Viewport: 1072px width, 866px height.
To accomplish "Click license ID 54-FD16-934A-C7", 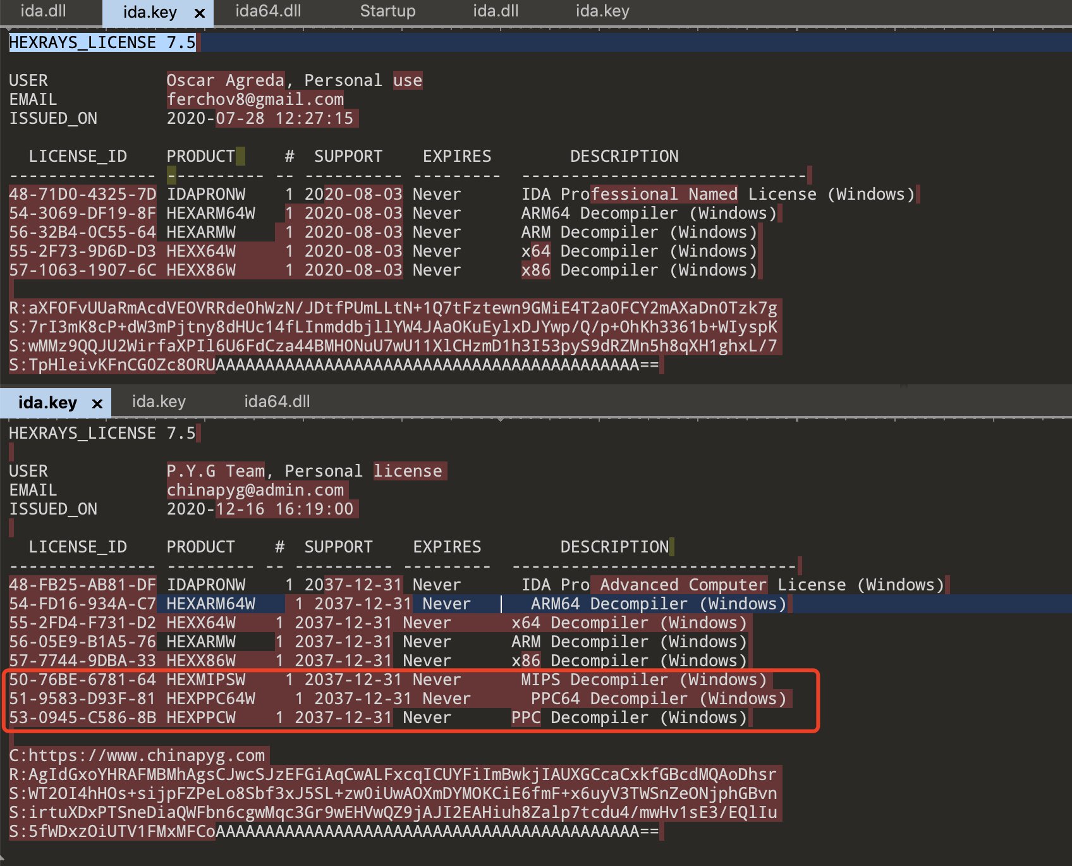I will [82, 604].
